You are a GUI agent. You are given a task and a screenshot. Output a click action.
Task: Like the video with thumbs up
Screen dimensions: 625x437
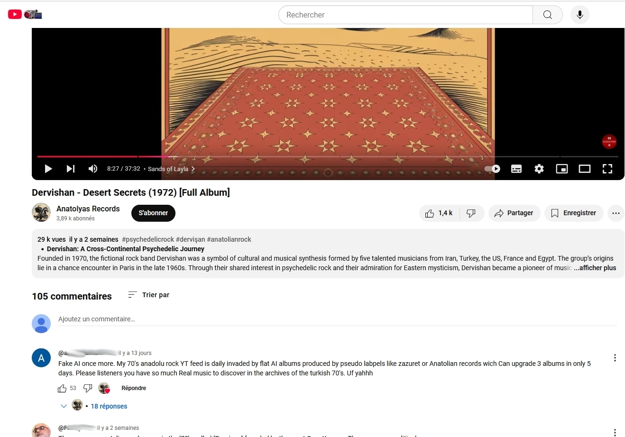pos(438,213)
